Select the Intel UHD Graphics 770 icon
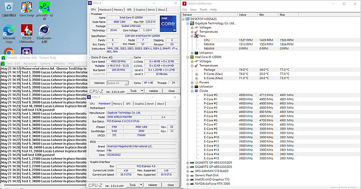This screenshot has width=361, height=189. (192, 179)
